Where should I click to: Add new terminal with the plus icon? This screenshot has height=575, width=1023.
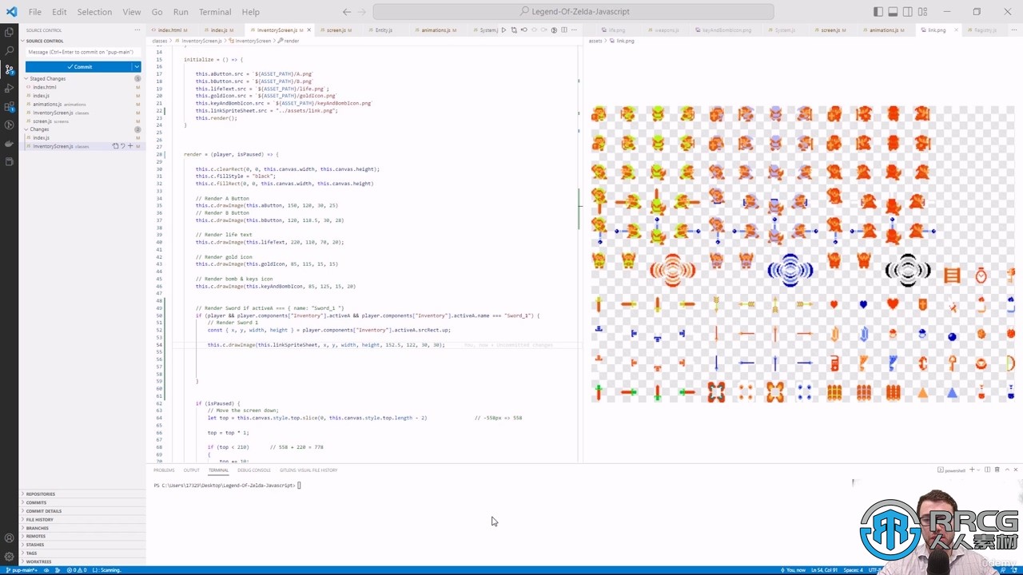click(x=972, y=470)
